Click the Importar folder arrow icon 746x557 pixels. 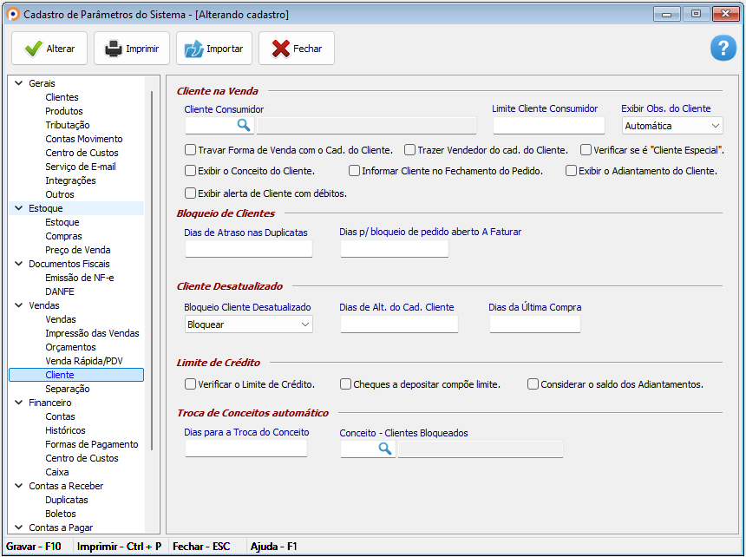tap(193, 49)
